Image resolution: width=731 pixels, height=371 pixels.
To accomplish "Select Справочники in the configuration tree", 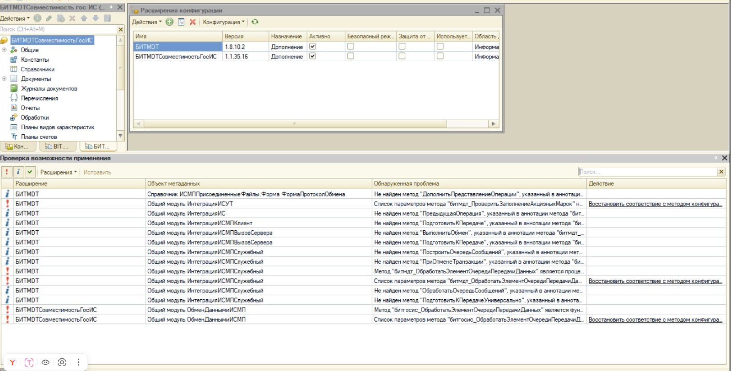I will (x=38, y=69).
